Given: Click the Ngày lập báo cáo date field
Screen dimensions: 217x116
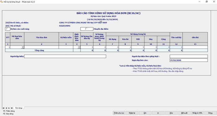Looking at the screenshot, I should (188, 60).
